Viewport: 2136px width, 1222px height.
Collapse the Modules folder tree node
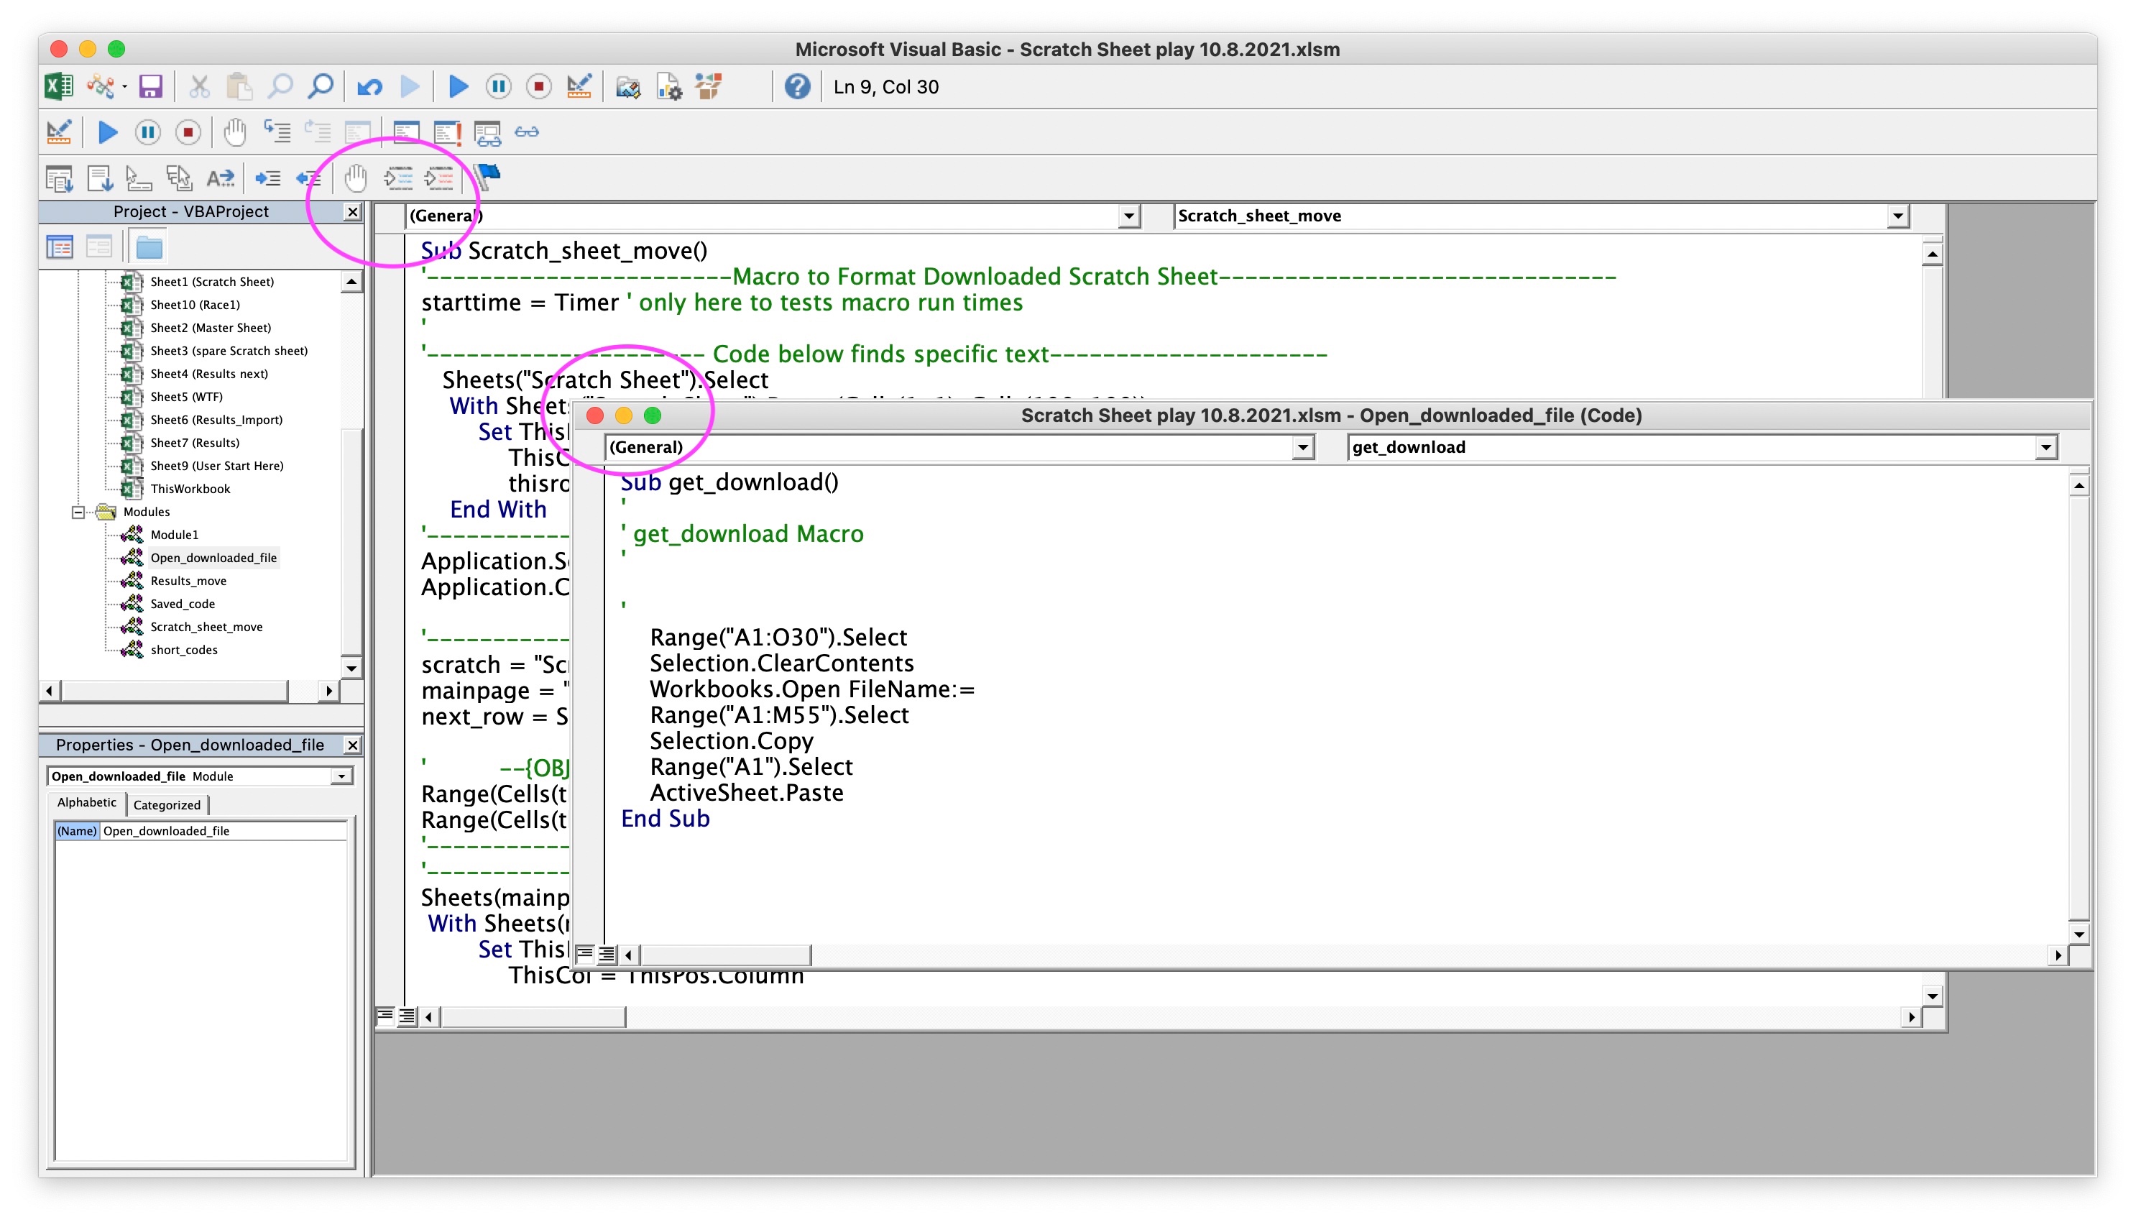point(78,512)
